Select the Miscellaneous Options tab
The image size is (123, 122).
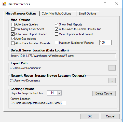(x=21, y=13)
